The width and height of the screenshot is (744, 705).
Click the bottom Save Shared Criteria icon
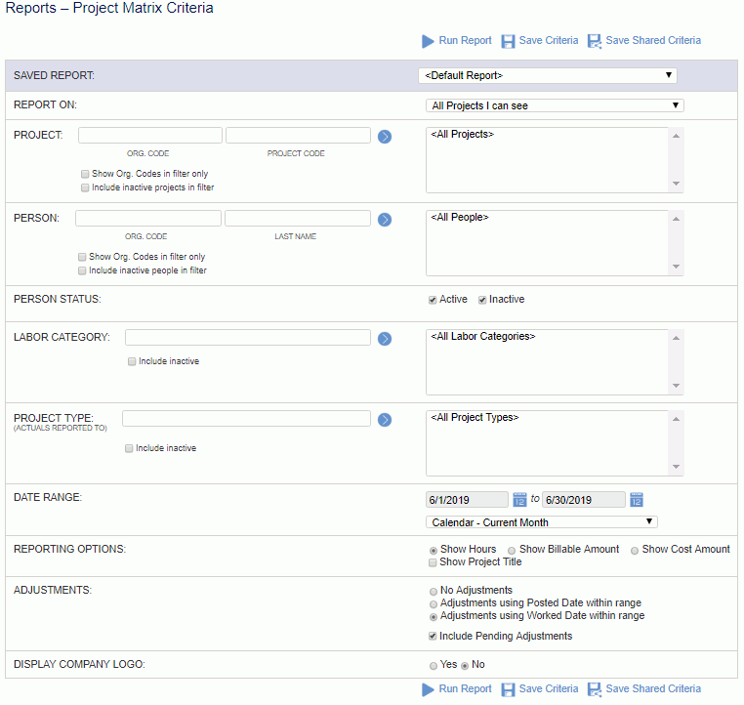[x=594, y=689]
